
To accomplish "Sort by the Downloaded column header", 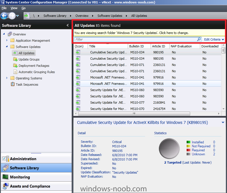I will 211,46.
